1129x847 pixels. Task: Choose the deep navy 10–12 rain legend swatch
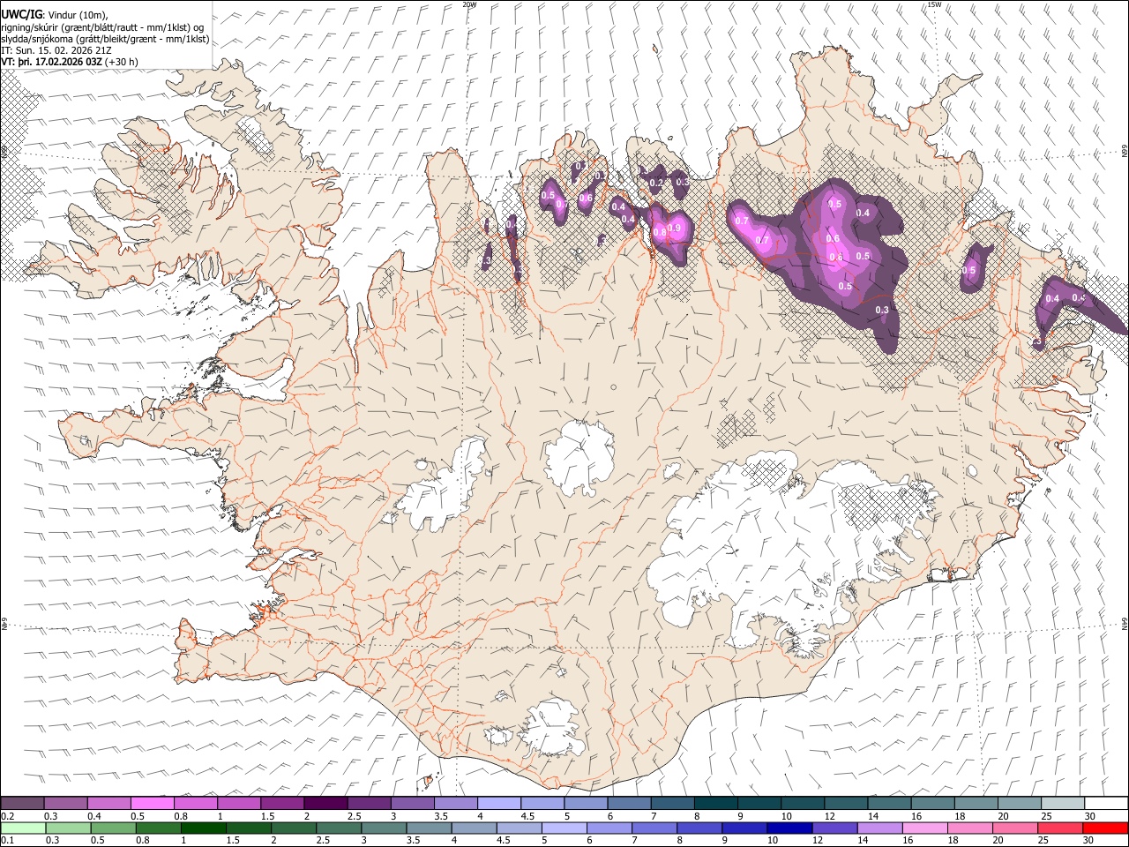point(789,828)
